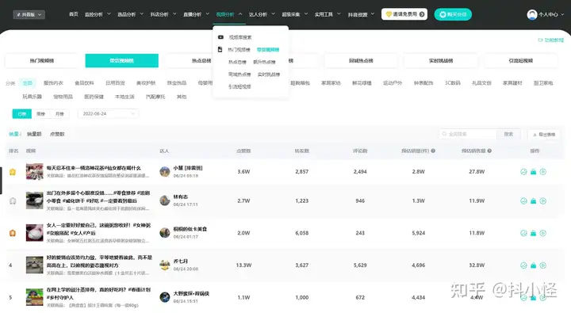Filter by 3C数码 category
The height and width of the screenshot is (313, 571).
click(453, 83)
